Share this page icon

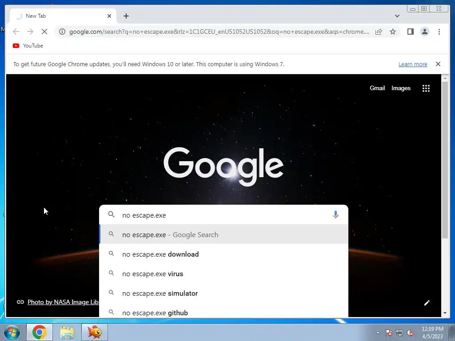coord(379,32)
